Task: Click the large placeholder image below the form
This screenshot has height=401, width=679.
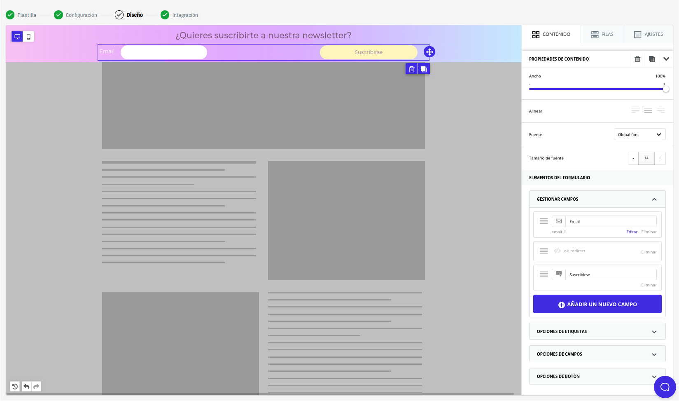Action: (x=264, y=106)
